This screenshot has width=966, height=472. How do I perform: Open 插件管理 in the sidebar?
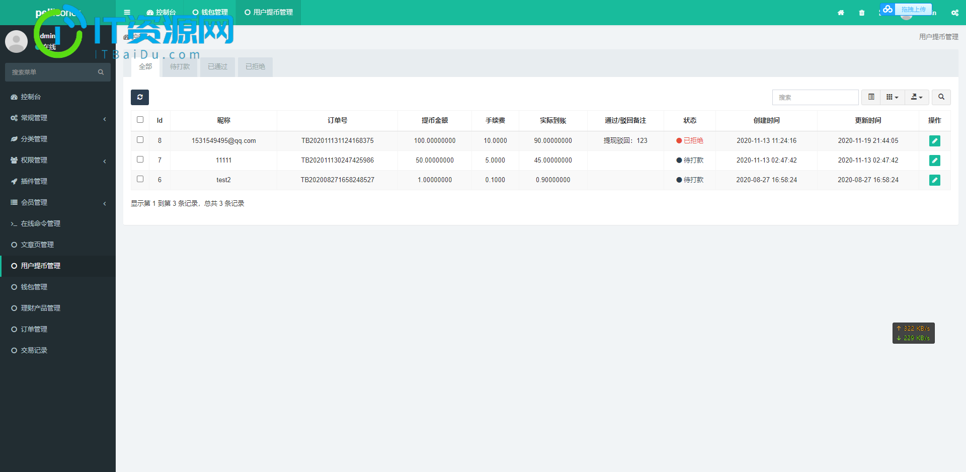pos(58,181)
